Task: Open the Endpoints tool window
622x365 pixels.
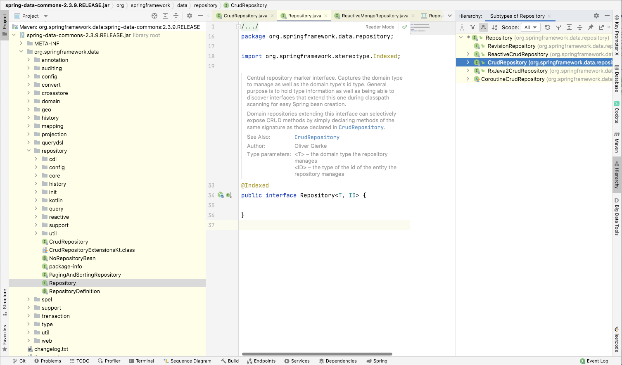Action: (261, 361)
